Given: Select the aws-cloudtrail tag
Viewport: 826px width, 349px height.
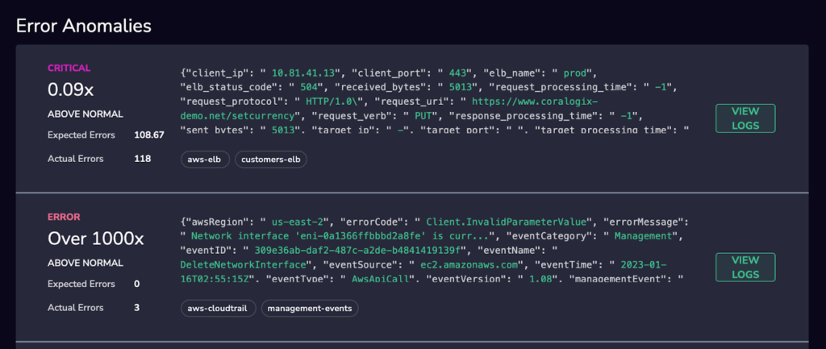Looking at the screenshot, I should click(x=218, y=309).
